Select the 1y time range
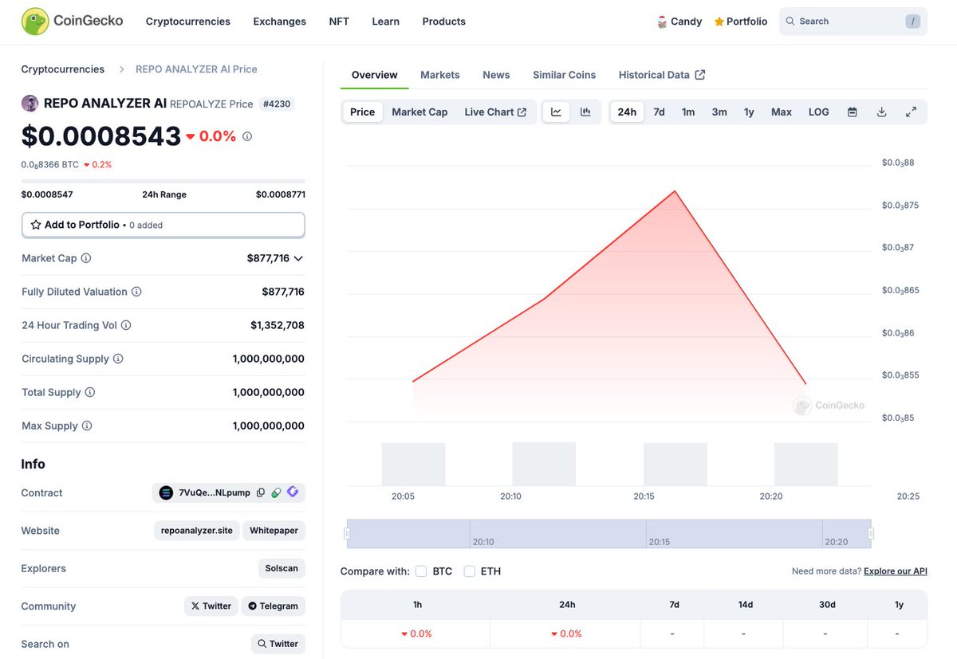This screenshot has width=957, height=659. 749,112
